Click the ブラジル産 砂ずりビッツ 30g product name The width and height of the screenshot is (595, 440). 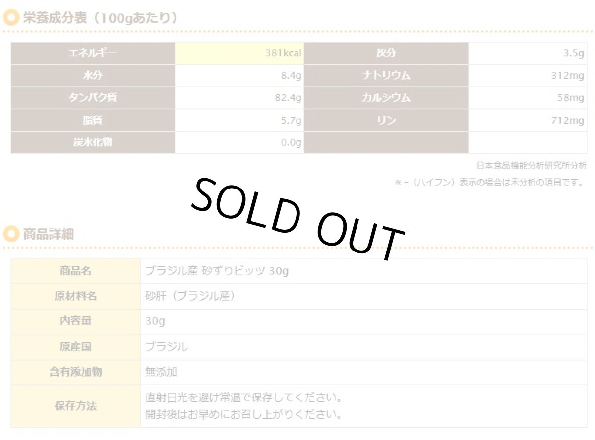(x=217, y=271)
